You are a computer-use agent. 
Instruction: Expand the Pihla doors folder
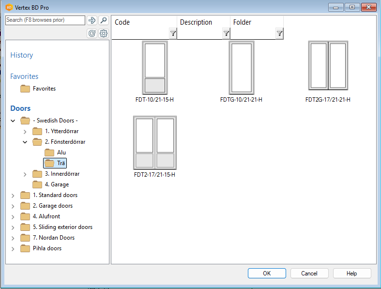13,248
